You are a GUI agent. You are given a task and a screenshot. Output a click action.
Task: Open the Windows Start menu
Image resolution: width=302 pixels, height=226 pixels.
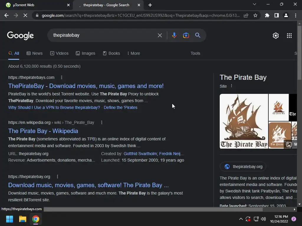pyautogui.click(x=9, y=219)
